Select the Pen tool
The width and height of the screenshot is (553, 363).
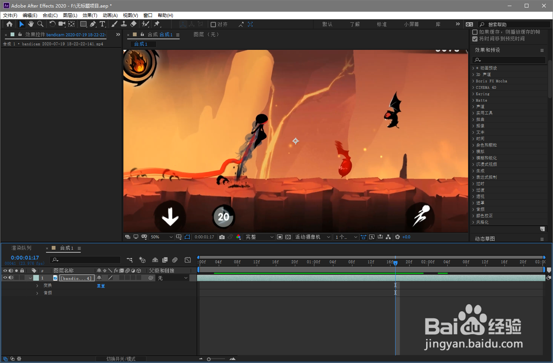93,24
